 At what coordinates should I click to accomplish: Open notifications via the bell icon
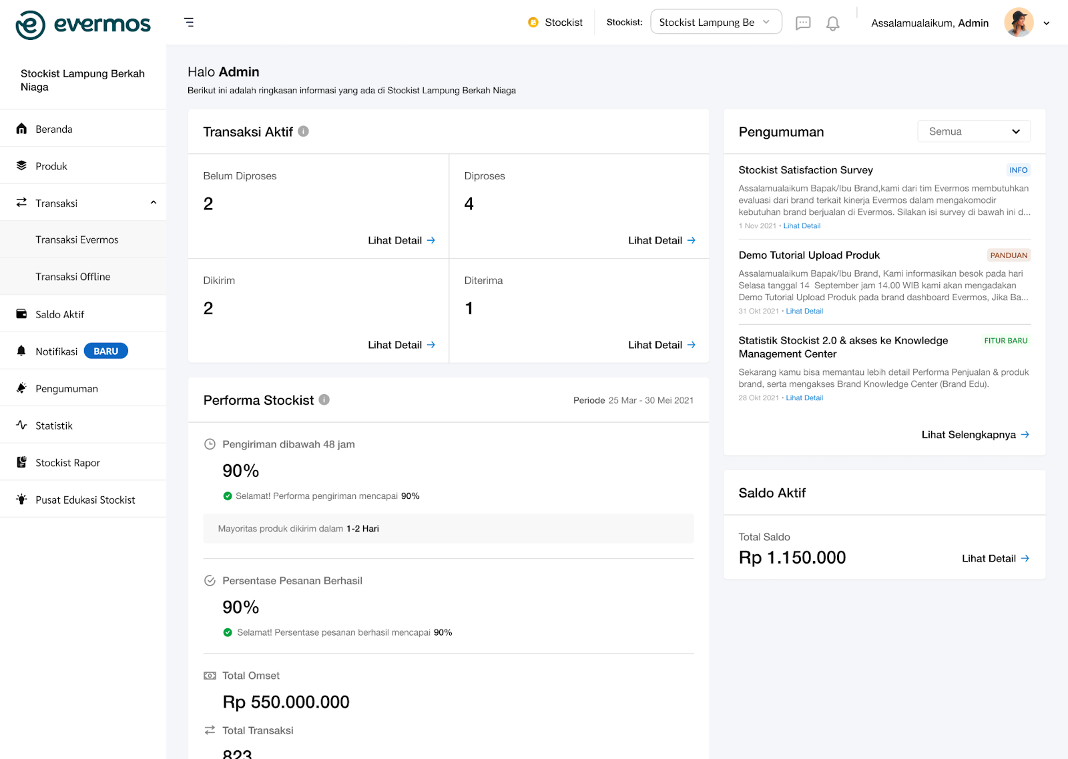click(832, 23)
